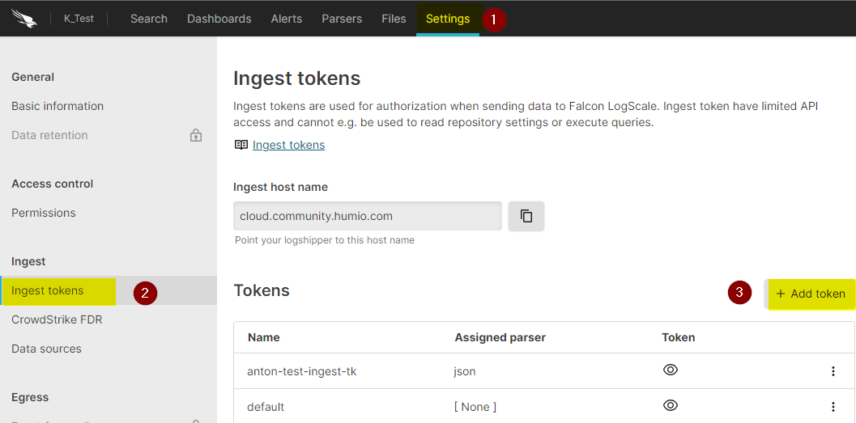The image size is (856, 423).
Task: Open CrowdStrike FDR settings
Action: 57,319
